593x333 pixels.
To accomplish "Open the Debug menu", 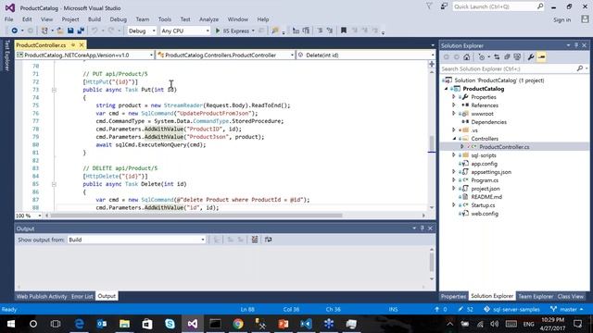I will tap(118, 19).
